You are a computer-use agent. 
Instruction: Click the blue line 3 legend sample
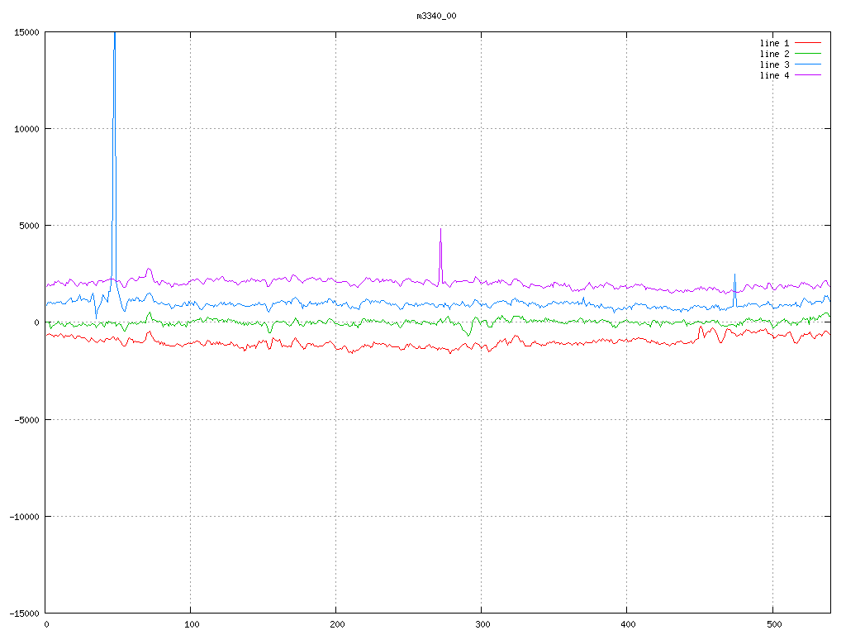click(x=808, y=64)
